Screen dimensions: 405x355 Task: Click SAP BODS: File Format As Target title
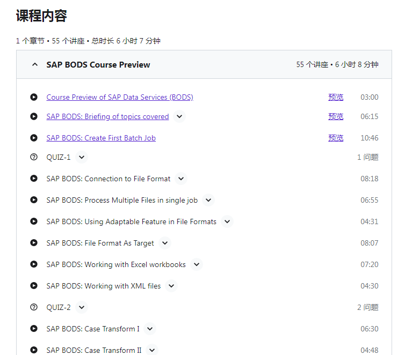coord(100,243)
